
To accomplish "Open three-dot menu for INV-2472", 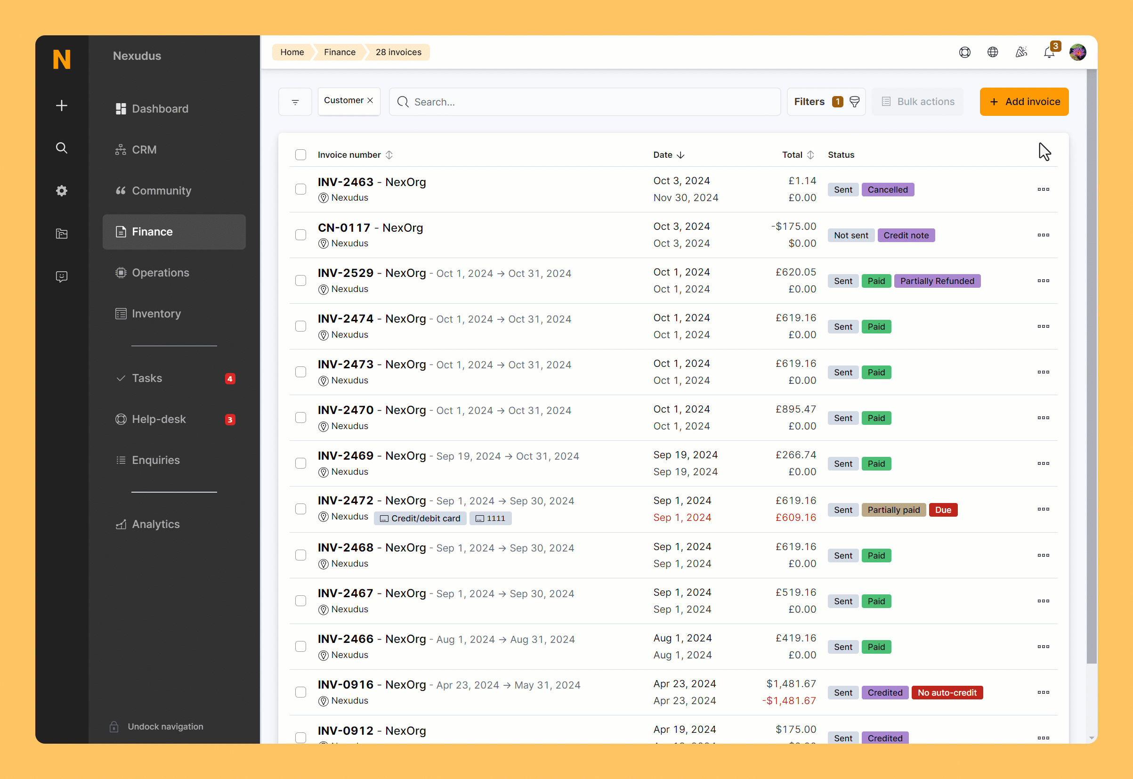I will [x=1043, y=510].
